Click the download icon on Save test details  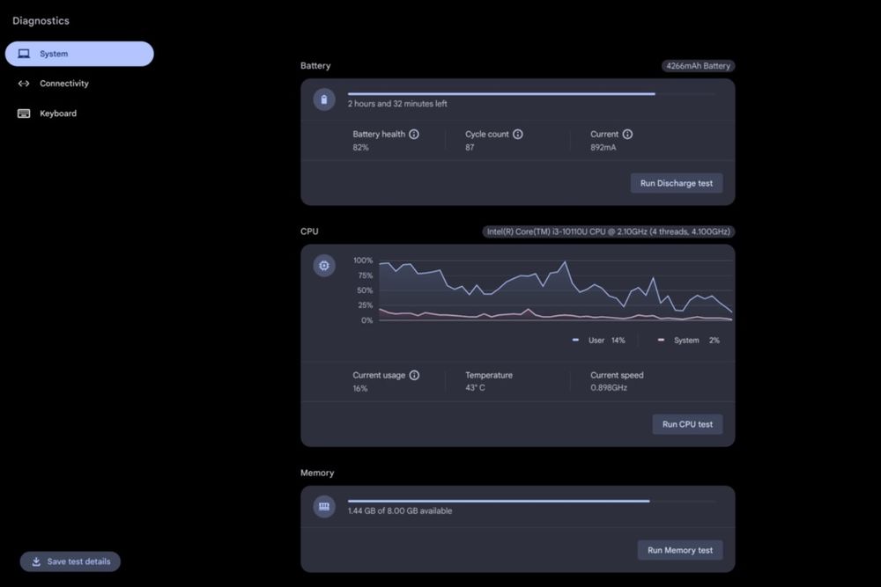tap(36, 561)
